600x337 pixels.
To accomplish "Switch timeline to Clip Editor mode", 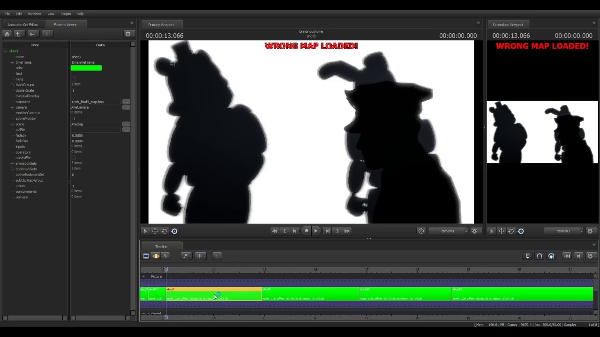I will [x=146, y=256].
